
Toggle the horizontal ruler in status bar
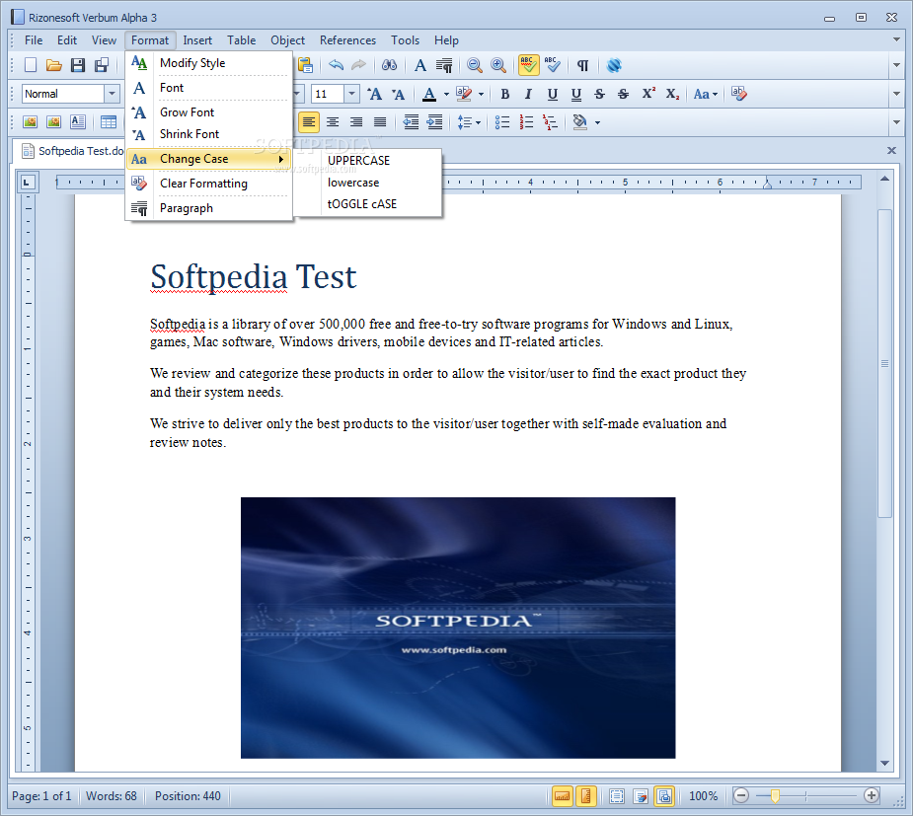[562, 795]
